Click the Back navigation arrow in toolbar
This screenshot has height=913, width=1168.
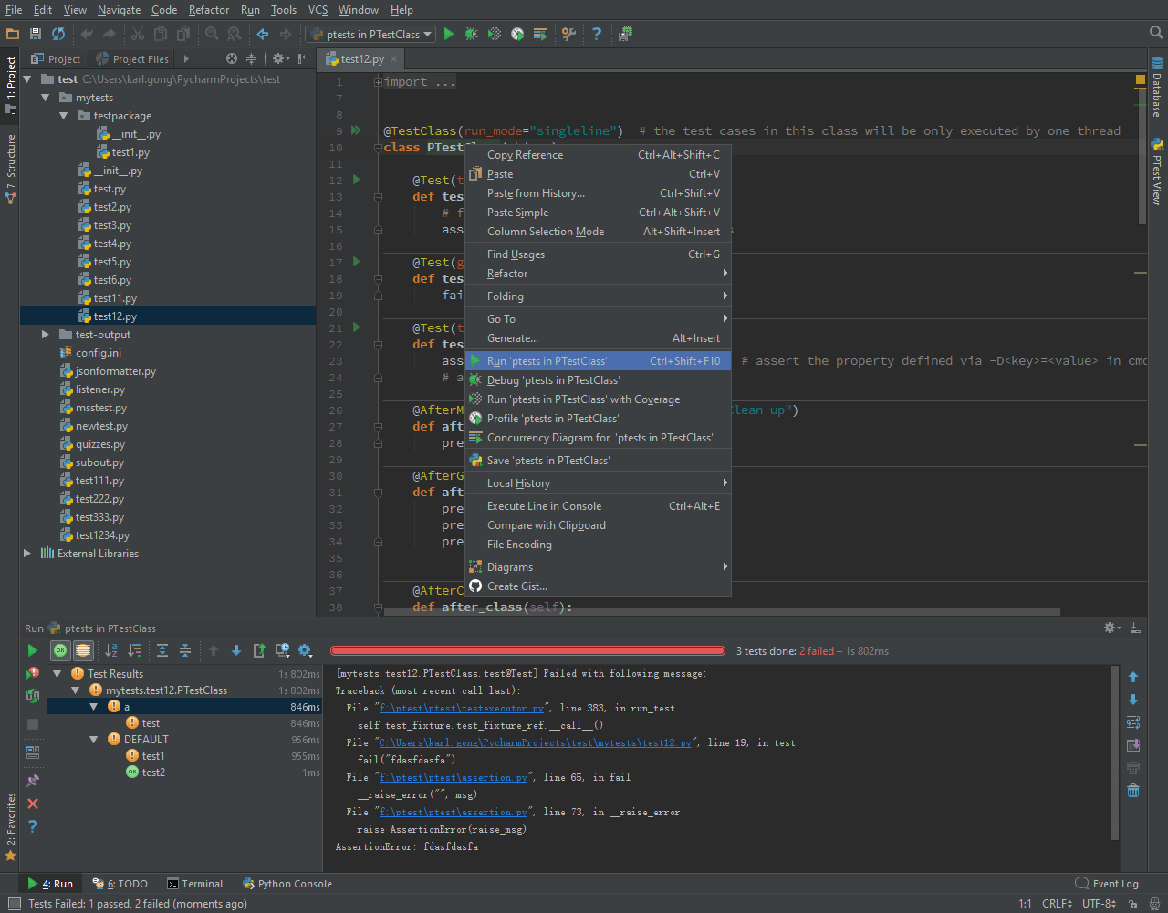(x=263, y=34)
